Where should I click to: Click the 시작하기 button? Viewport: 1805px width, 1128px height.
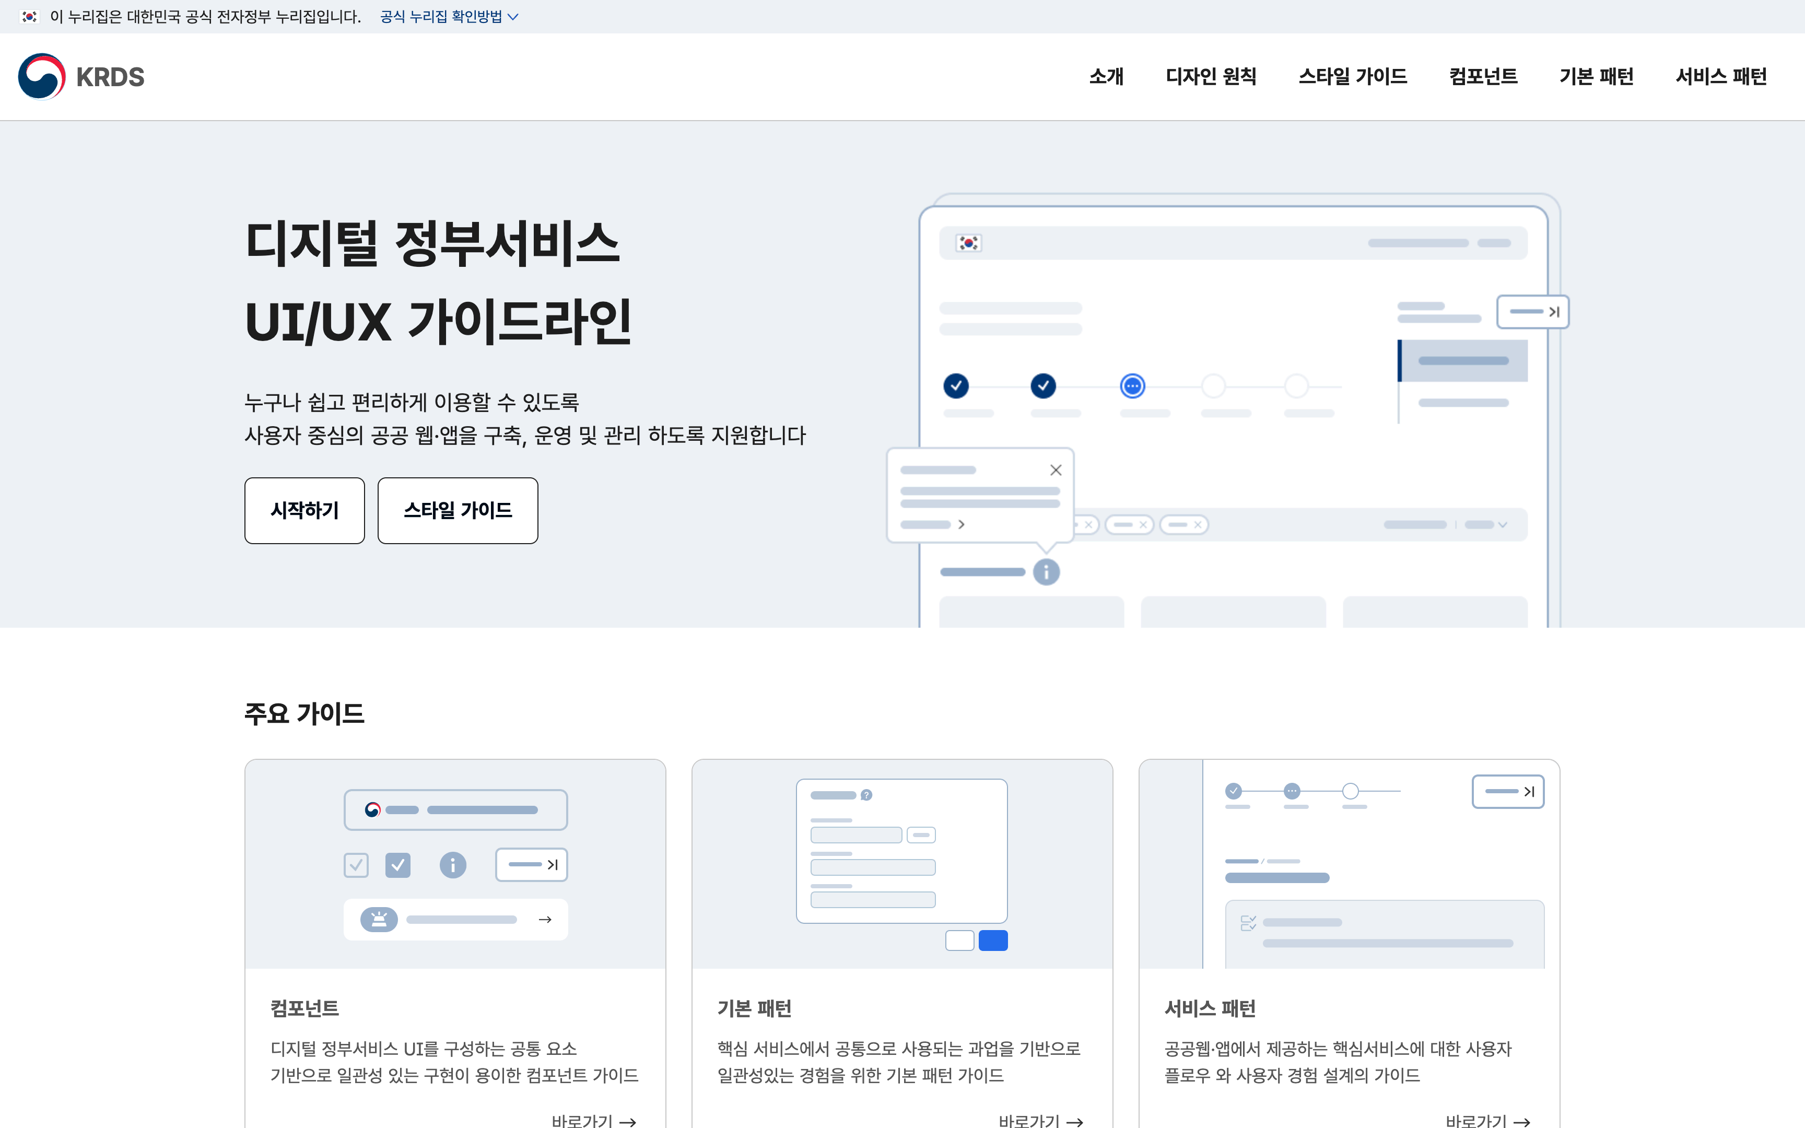coord(304,510)
